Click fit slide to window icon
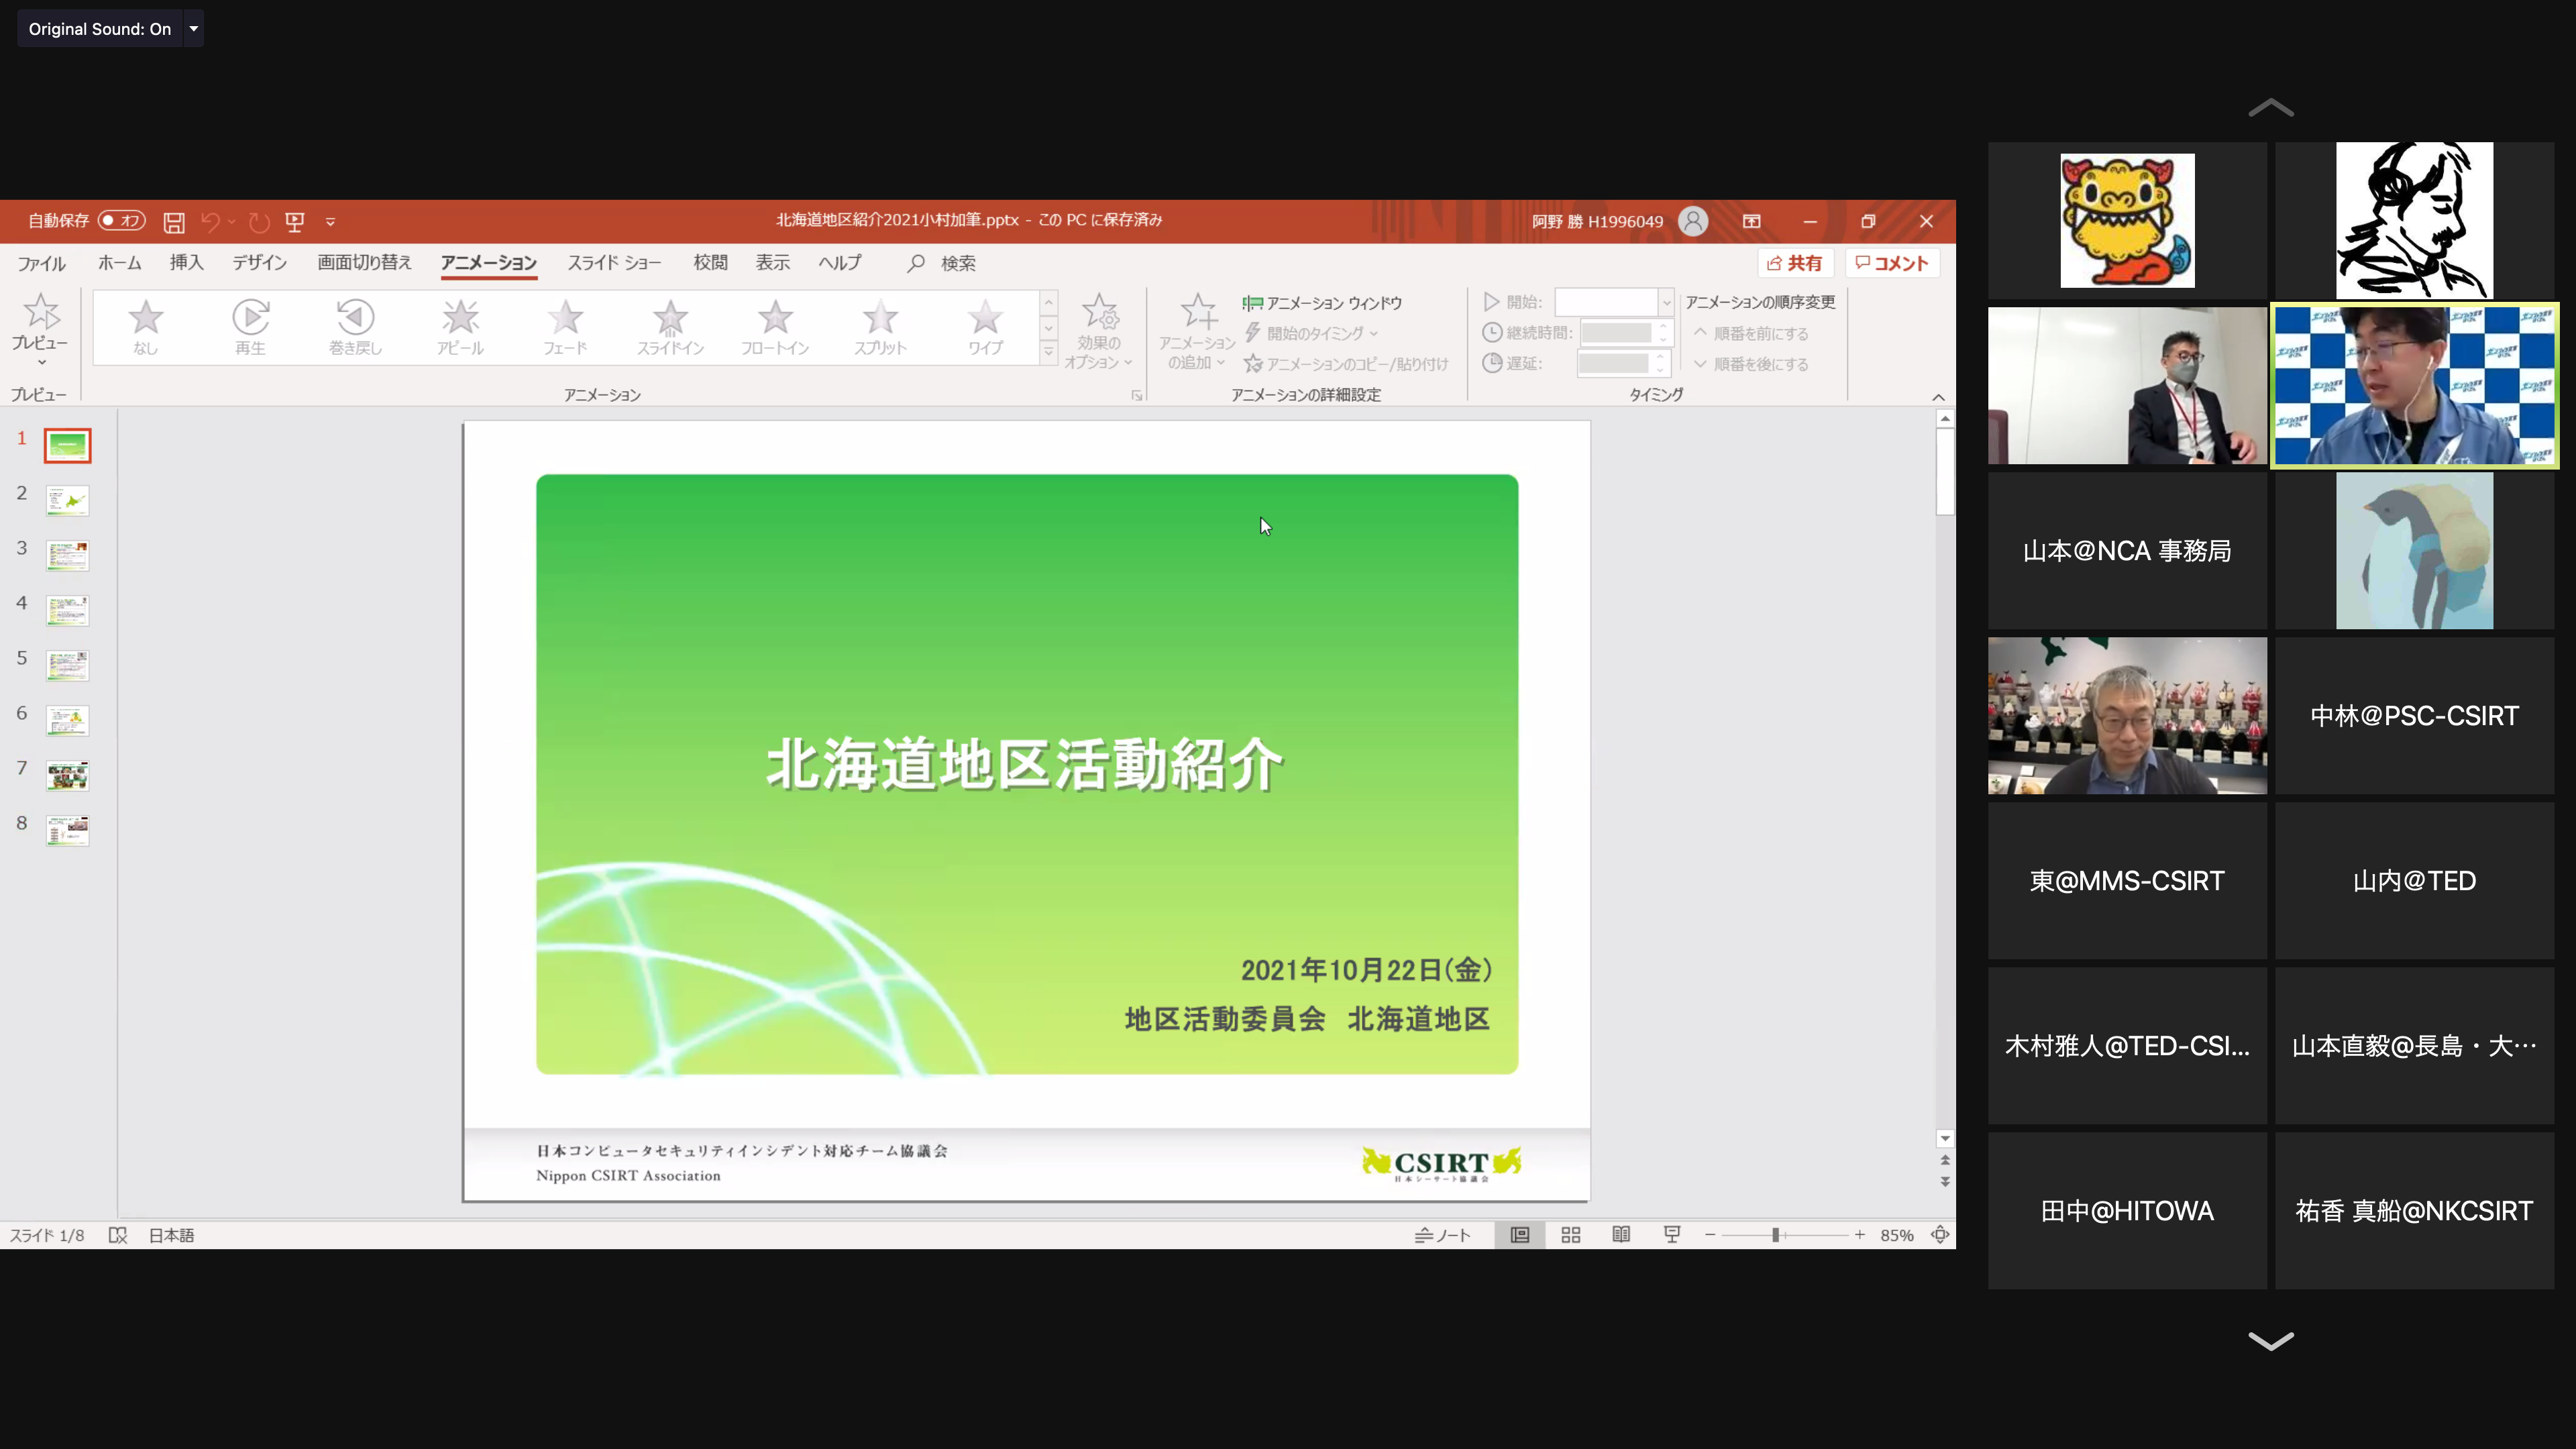This screenshot has width=2576, height=1449. click(x=1940, y=1235)
